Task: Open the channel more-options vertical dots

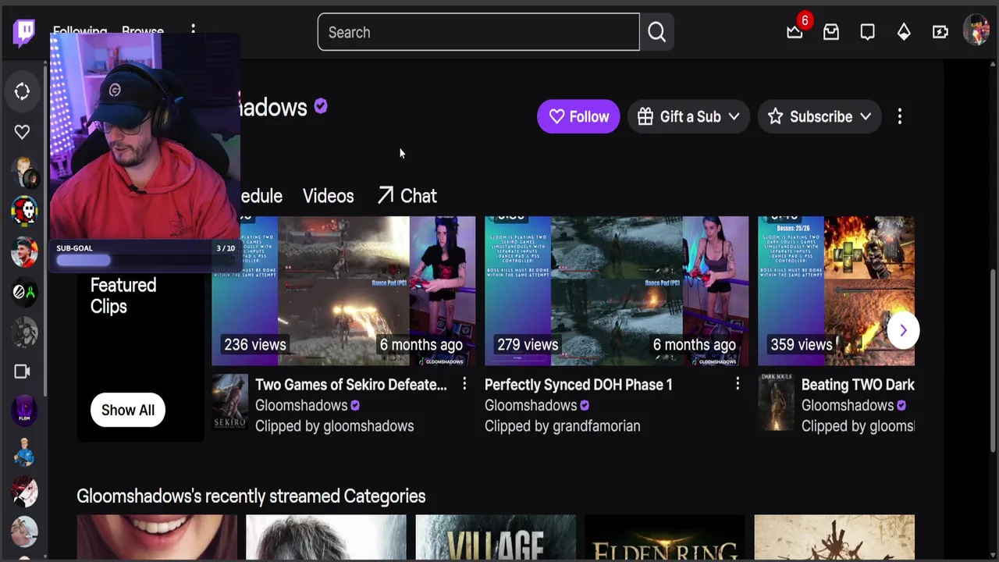Action: pyautogui.click(x=900, y=116)
